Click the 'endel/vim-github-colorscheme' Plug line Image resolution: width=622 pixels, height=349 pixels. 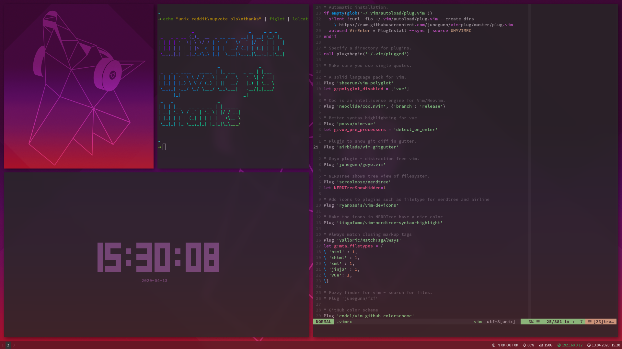click(x=369, y=316)
